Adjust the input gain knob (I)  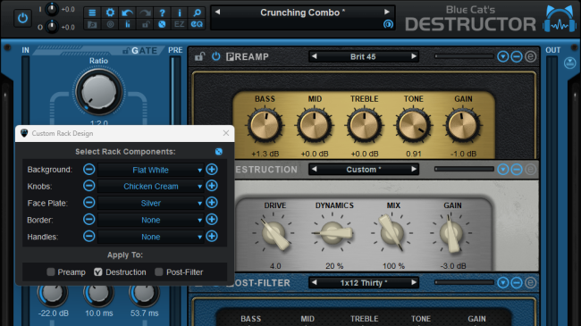pyautogui.click(x=52, y=9)
